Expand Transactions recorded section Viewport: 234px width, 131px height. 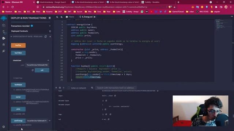tap(50, 26)
